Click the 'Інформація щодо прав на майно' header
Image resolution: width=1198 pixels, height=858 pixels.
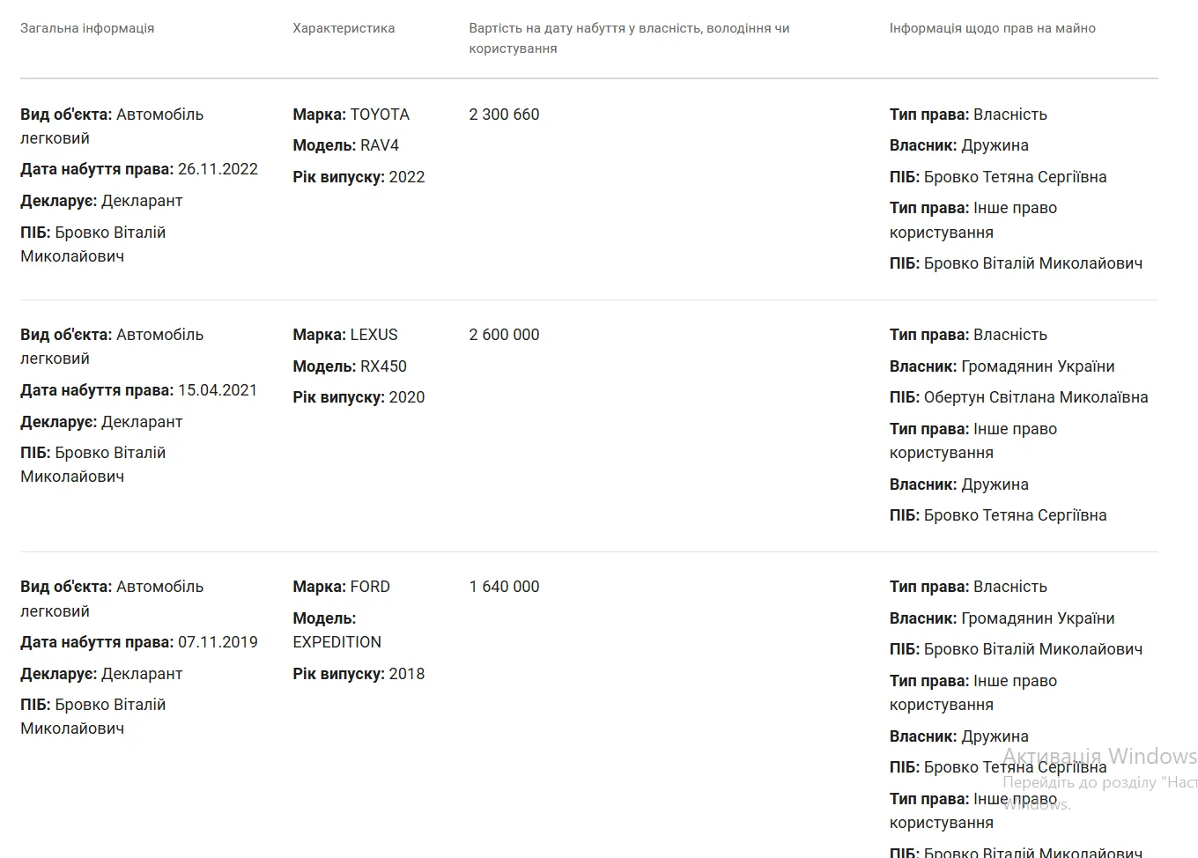coord(992,28)
